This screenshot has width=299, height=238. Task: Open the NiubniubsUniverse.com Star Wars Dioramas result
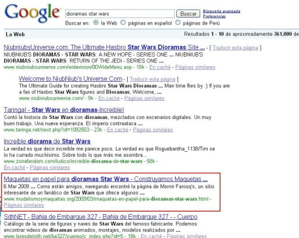pyautogui.click(x=104, y=47)
